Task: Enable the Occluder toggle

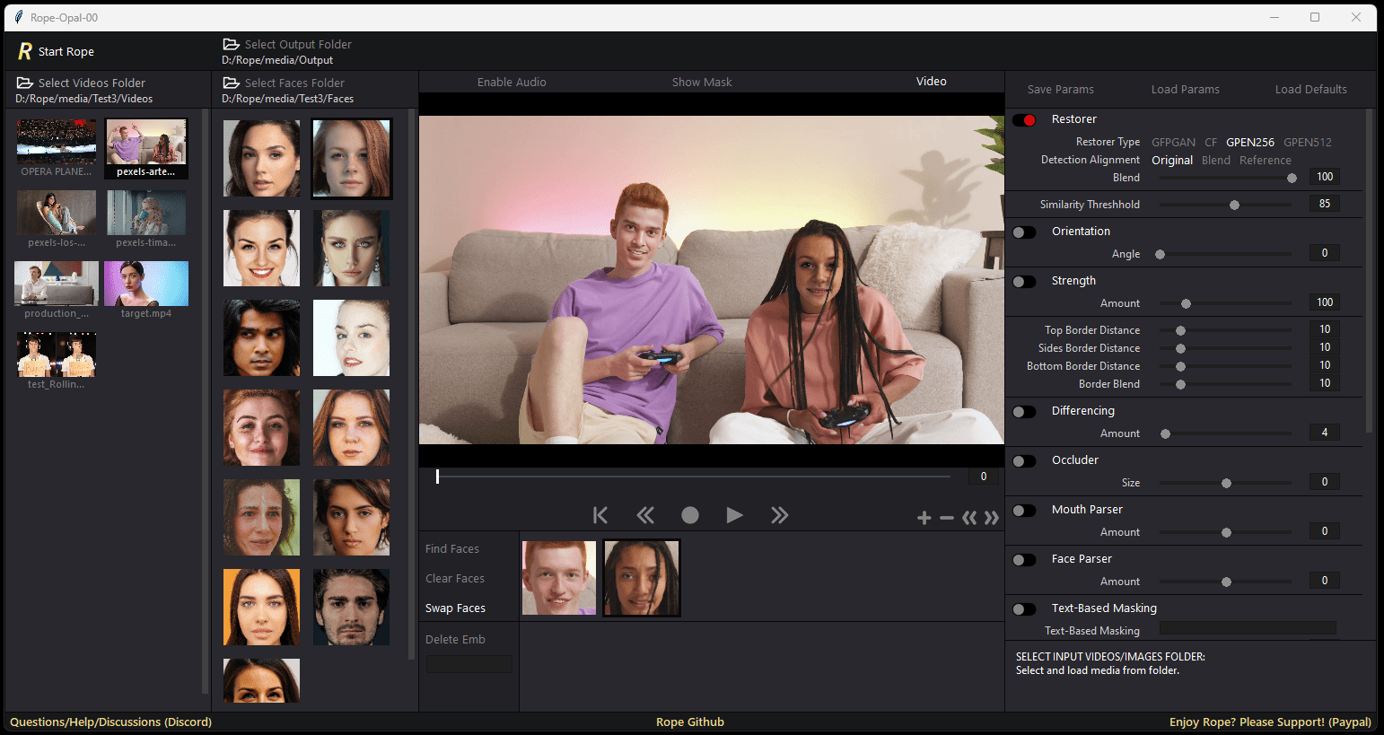Action: coord(1024,461)
